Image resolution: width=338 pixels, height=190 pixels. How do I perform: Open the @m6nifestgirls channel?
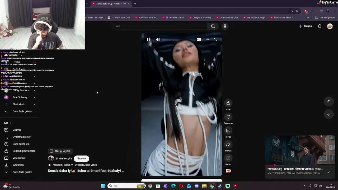(64, 159)
